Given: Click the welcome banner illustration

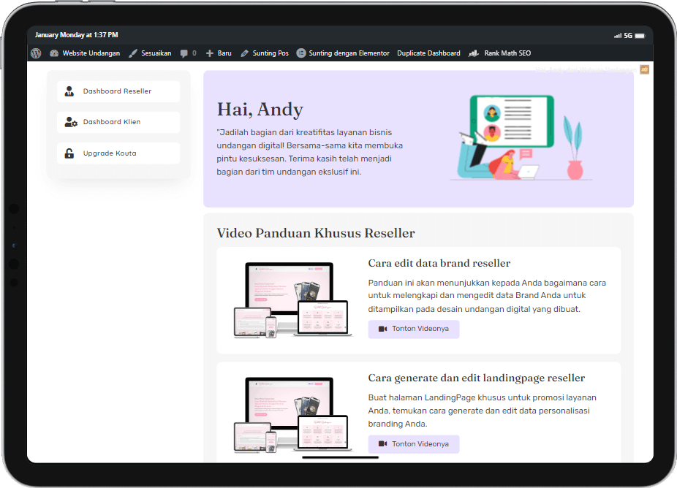Looking at the screenshot, I should pos(521,137).
